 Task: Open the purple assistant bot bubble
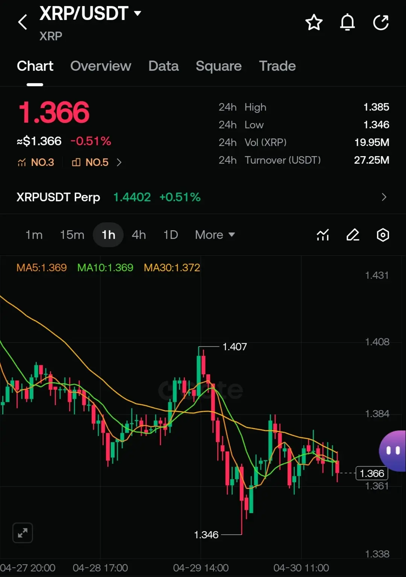click(392, 451)
